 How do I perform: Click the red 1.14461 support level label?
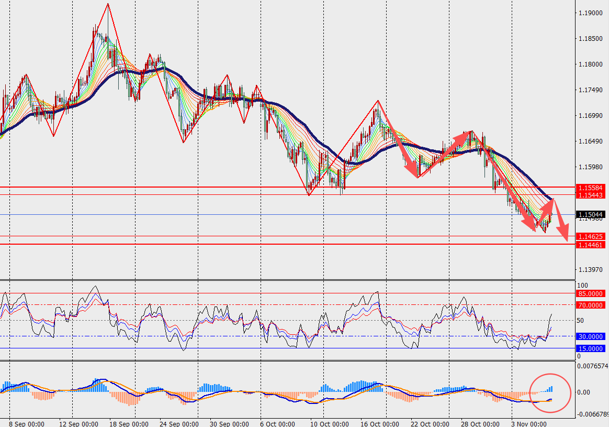coord(590,245)
